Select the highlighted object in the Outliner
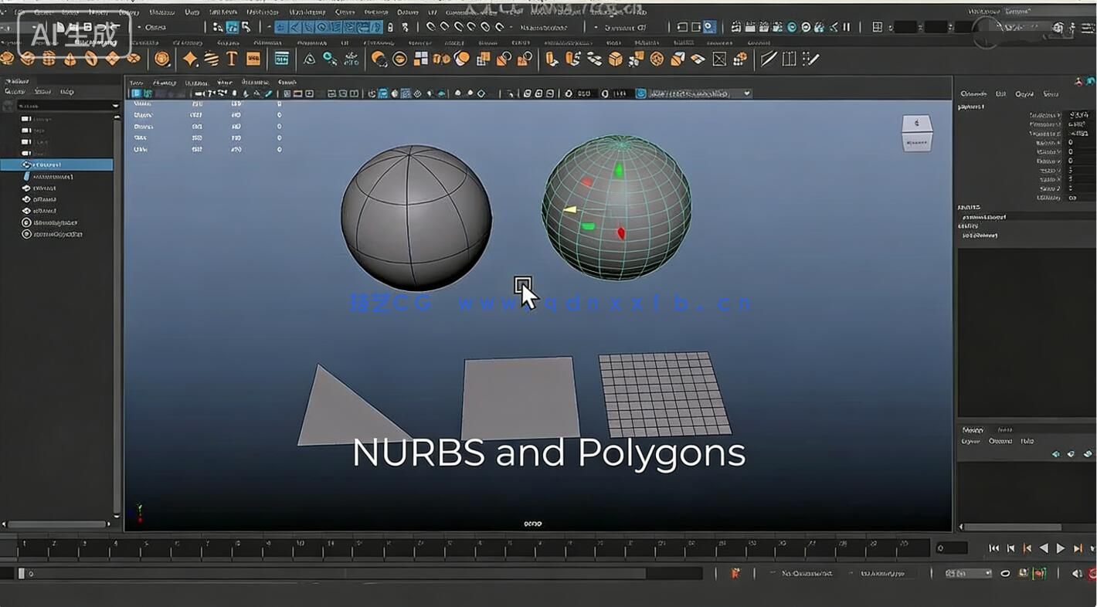The height and width of the screenshot is (607, 1097). tap(58, 164)
